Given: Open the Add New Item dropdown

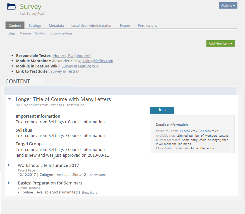Looking at the screenshot, I should coord(220,44).
